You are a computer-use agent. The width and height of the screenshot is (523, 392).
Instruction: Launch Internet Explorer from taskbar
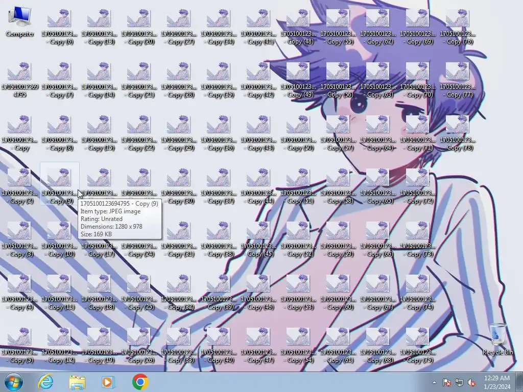pos(45,382)
